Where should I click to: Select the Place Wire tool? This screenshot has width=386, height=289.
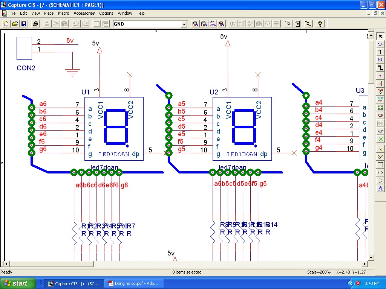click(380, 52)
